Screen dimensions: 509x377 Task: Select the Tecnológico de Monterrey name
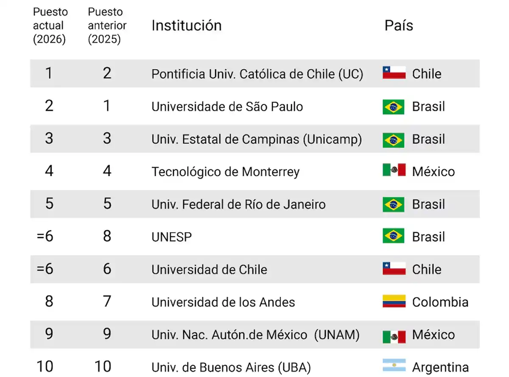226,172
